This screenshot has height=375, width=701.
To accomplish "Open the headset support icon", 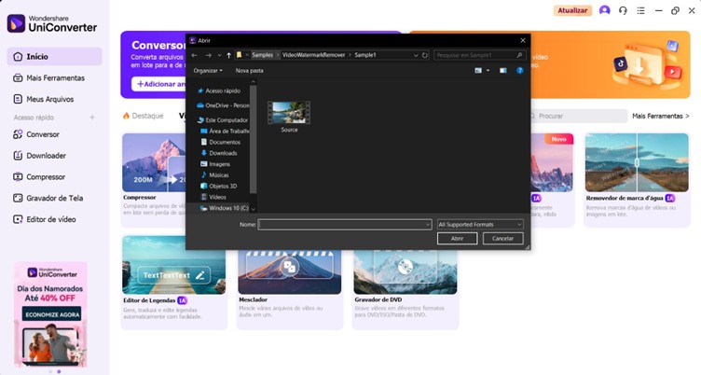I will point(623,10).
